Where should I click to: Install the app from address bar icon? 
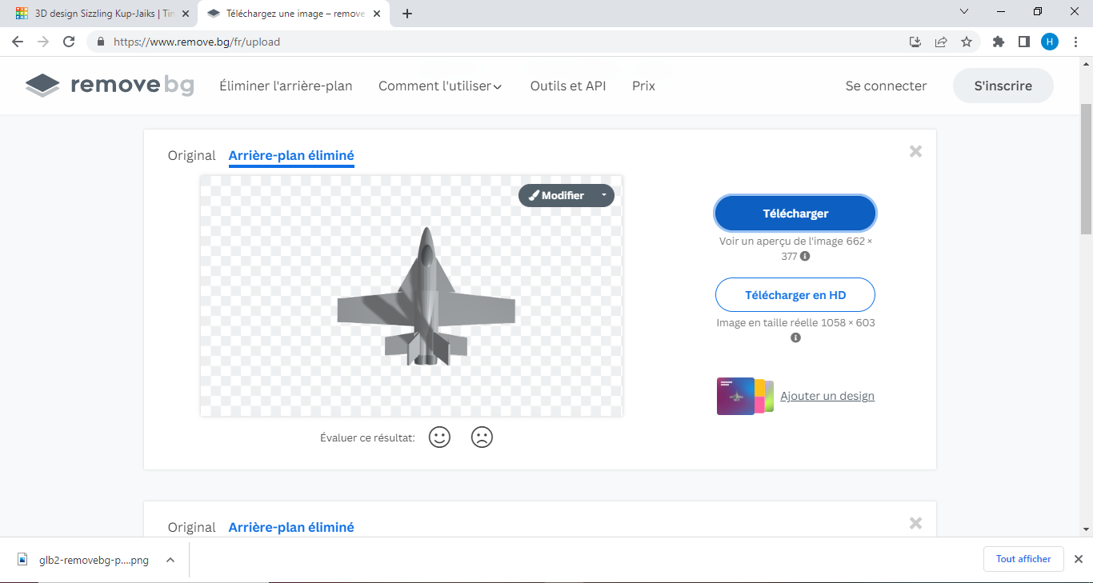point(915,42)
